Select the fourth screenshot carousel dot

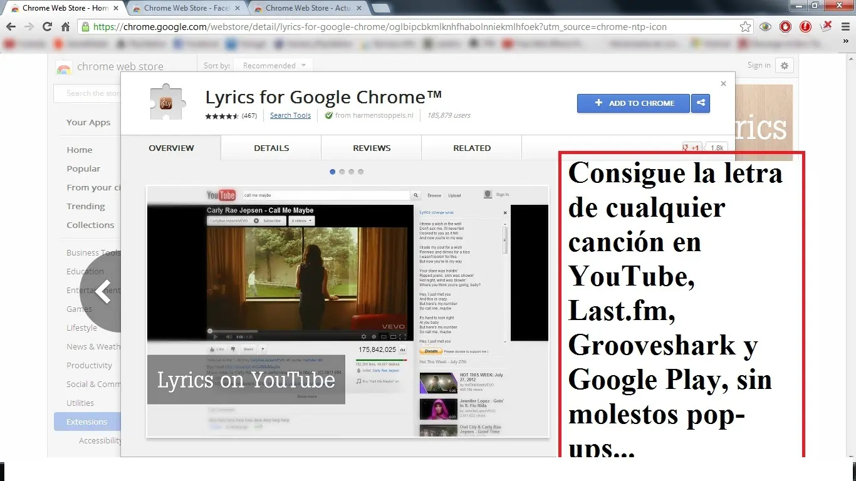pyautogui.click(x=361, y=172)
